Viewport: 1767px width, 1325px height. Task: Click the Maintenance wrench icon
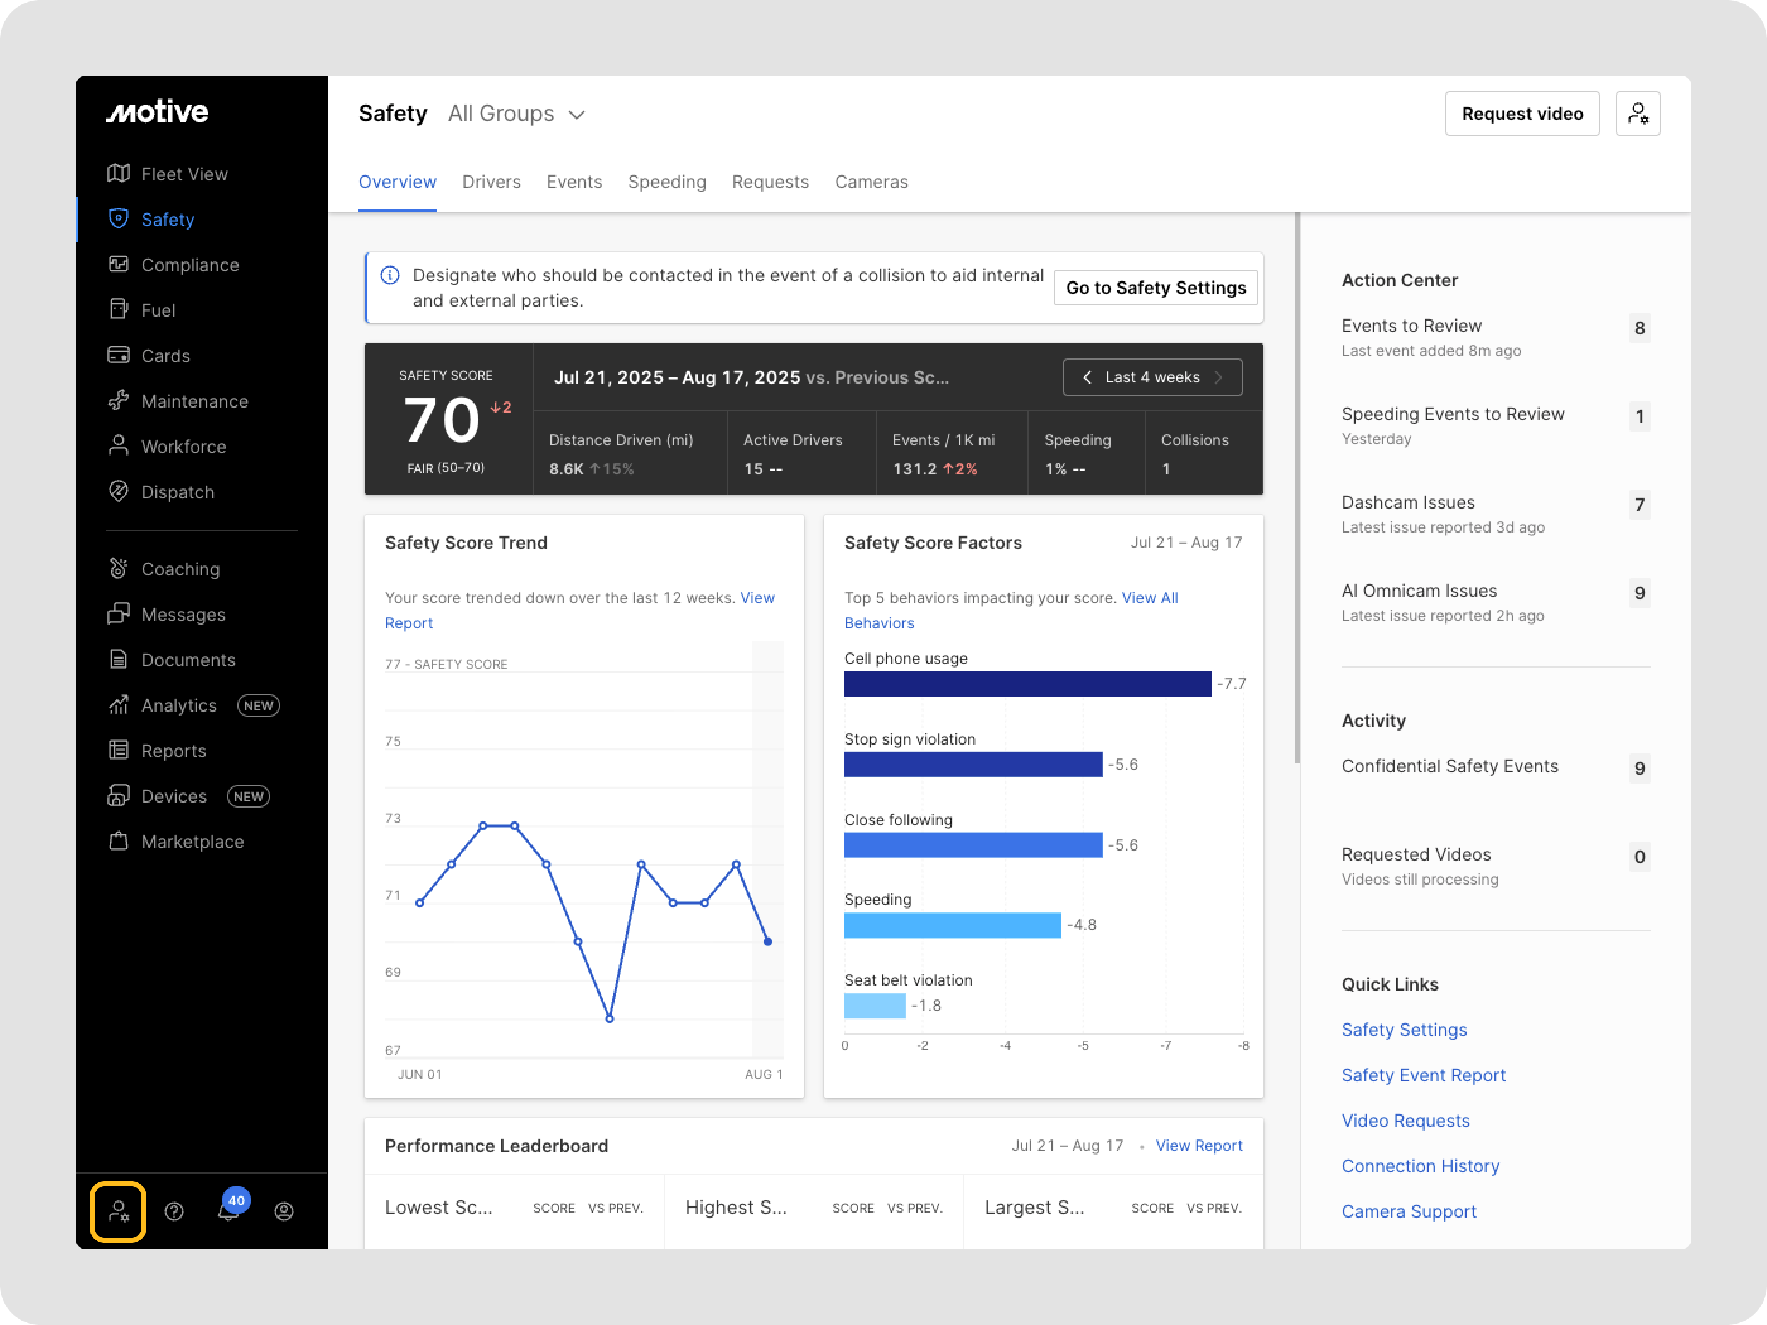point(118,401)
